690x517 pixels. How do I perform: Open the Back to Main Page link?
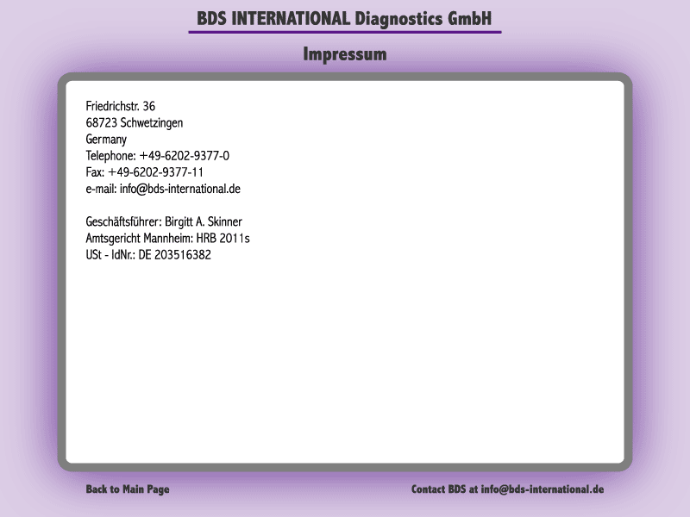coord(128,489)
